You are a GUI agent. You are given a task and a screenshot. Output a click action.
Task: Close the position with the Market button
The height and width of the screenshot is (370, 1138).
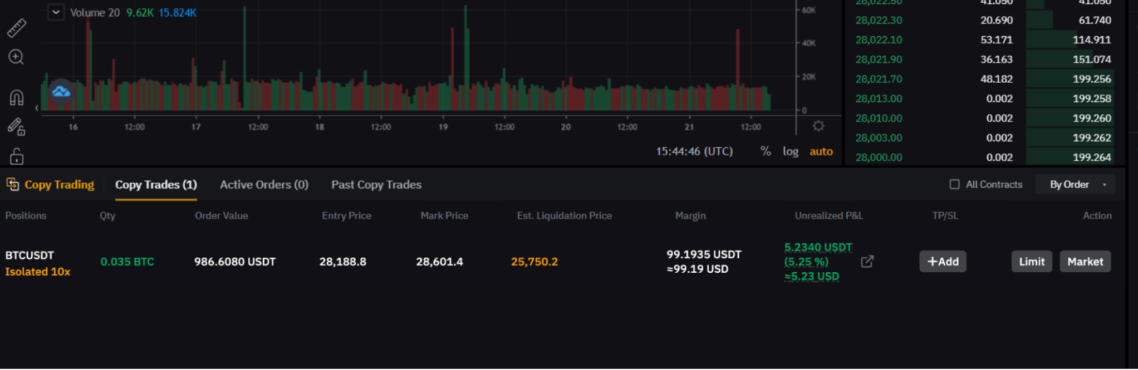point(1085,262)
